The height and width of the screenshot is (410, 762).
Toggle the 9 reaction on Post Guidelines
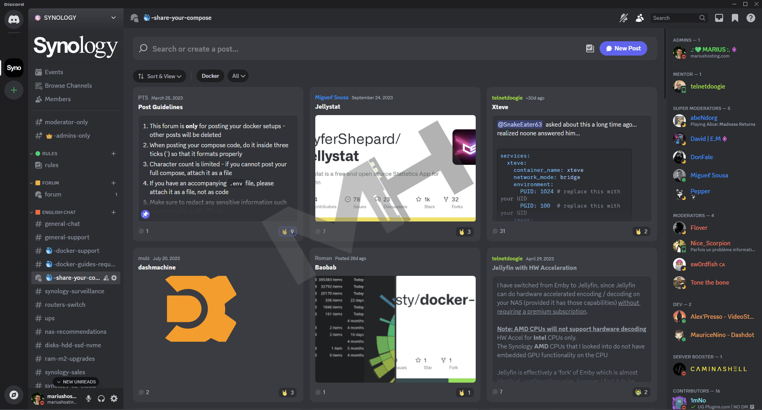coord(288,231)
